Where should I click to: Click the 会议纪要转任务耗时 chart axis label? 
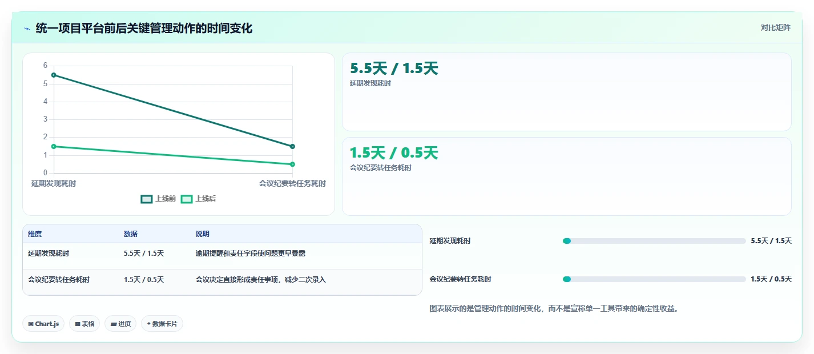tap(292, 183)
